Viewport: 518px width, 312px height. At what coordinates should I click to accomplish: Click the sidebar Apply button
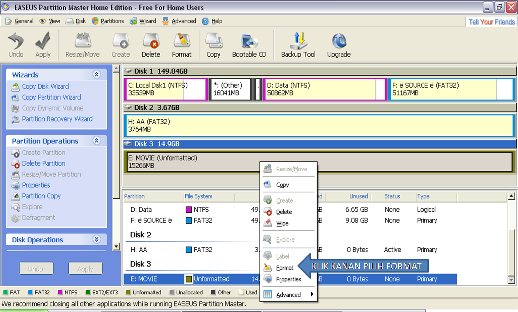(85, 269)
